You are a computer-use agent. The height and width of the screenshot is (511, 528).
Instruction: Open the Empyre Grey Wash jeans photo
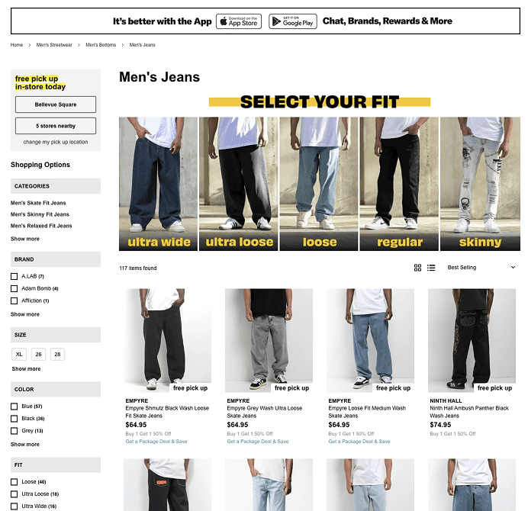[x=269, y=340]
